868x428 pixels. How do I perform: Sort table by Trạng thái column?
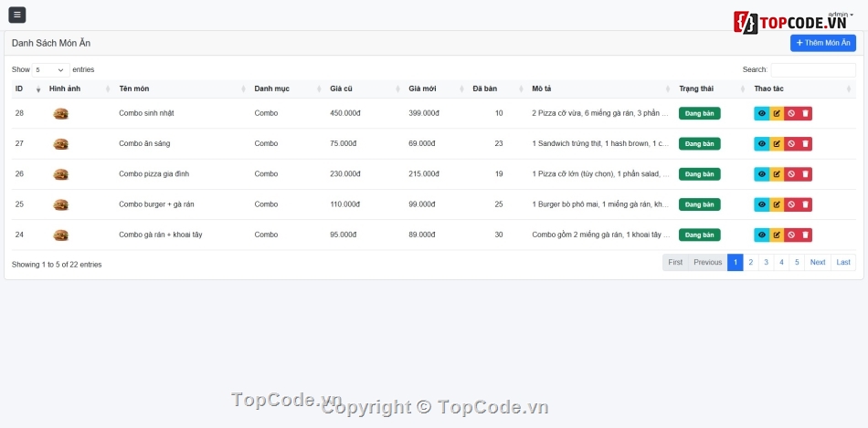click(712, 89)
